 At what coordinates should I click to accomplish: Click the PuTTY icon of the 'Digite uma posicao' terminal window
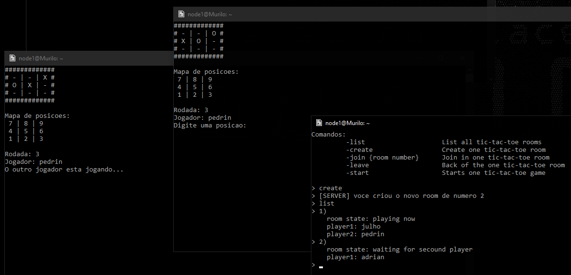click(181, 14)
